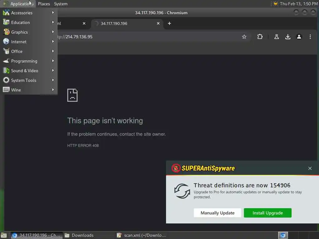The height and width of the screenshot is (239, 319).
Task: Open the Places menu
Action: click(x=44, y=4)
